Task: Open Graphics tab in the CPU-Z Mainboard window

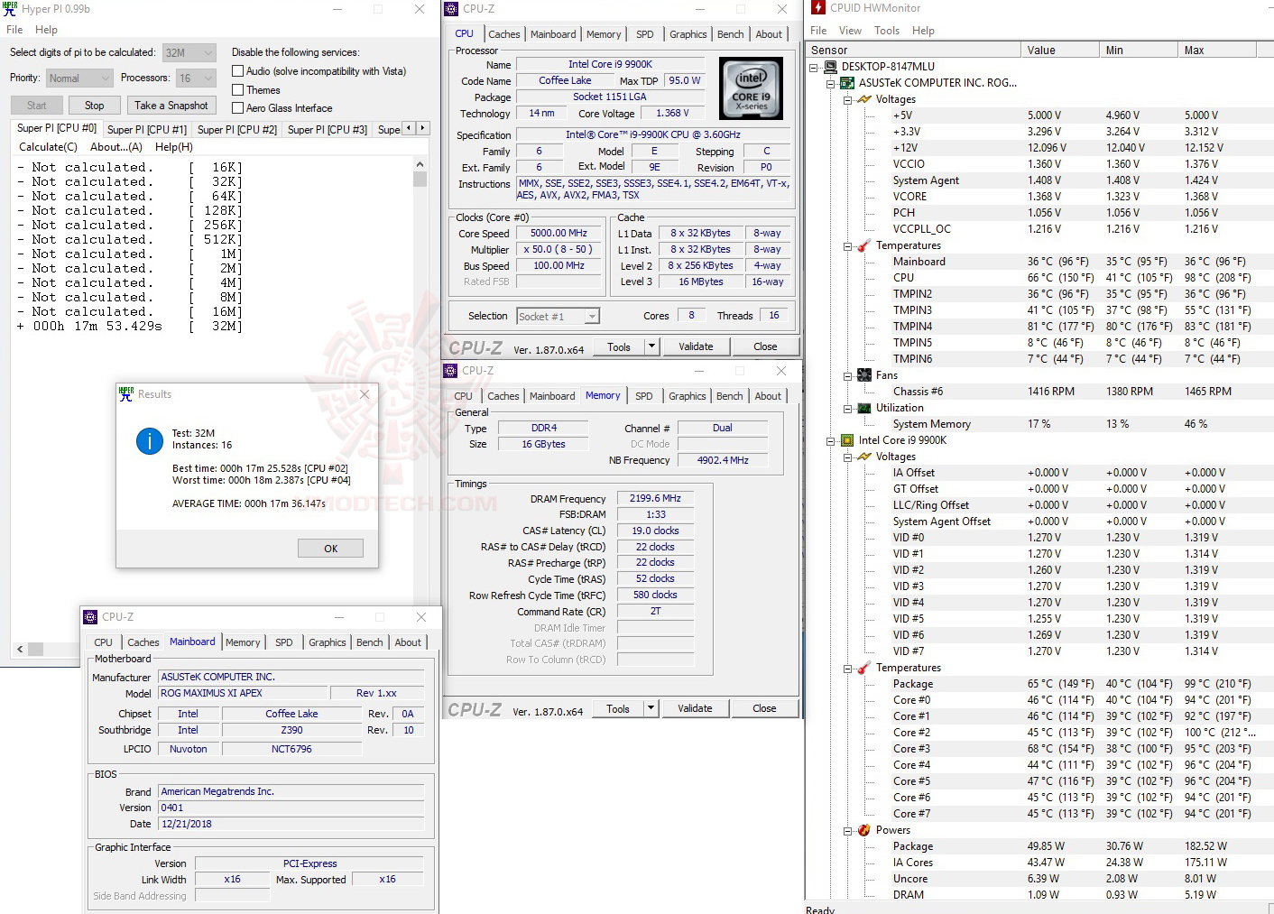Action: tap(327, 642)
